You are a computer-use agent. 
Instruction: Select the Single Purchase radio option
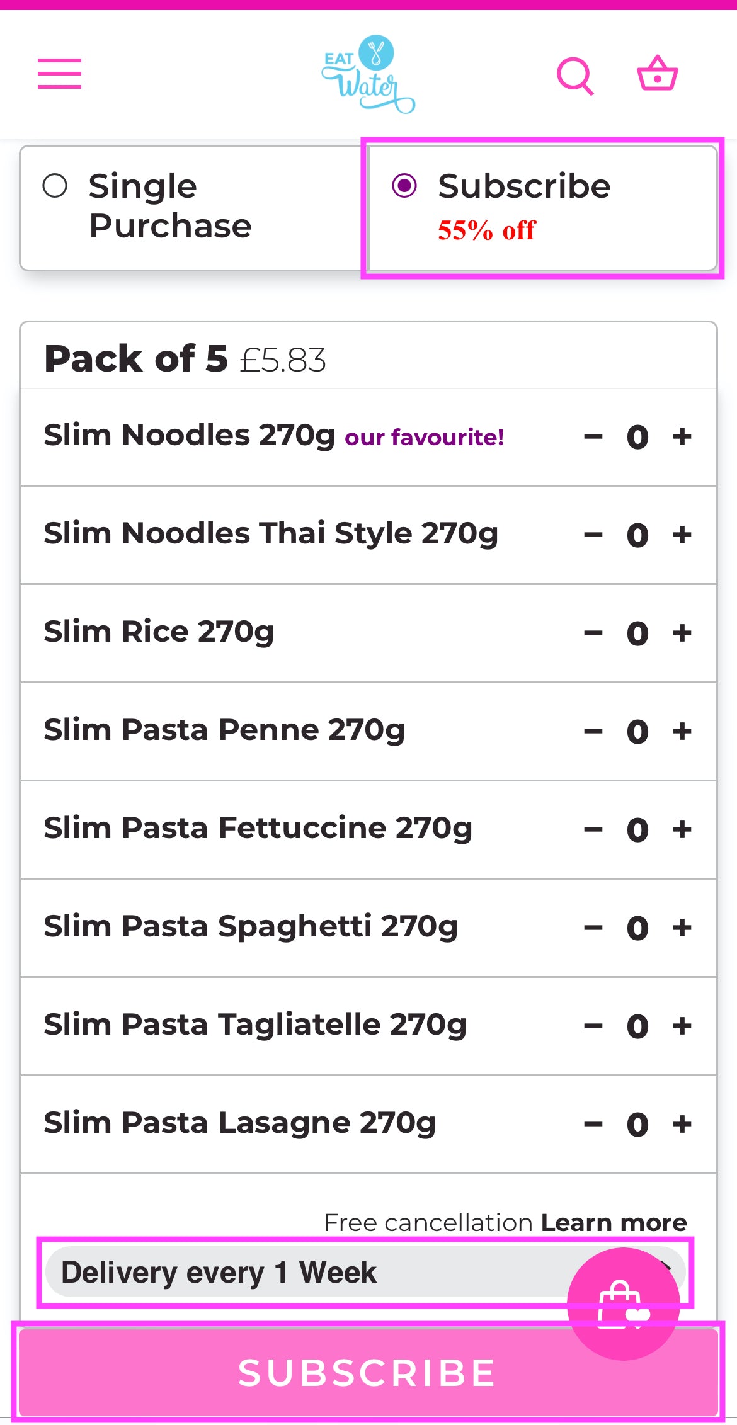(55, 186)
